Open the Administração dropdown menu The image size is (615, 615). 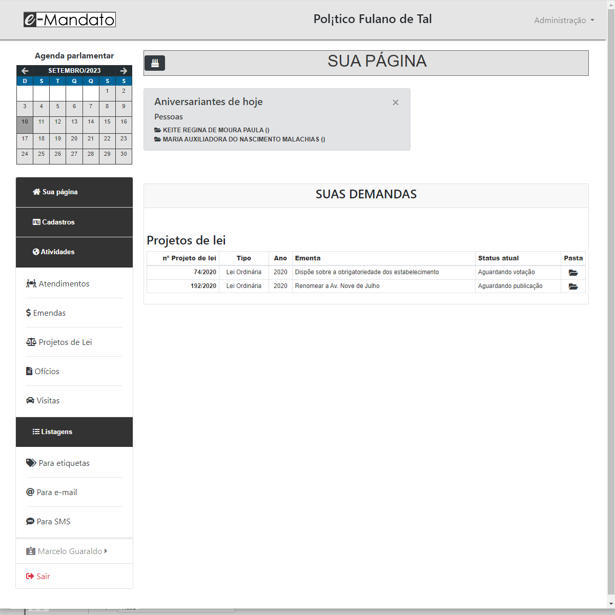click(x=564, y=20)
